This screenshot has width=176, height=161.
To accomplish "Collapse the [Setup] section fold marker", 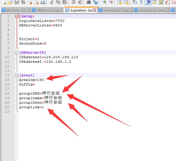I will [17, 16].
